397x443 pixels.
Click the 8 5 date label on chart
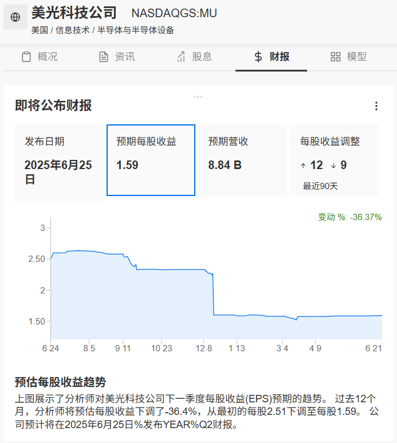pos(89,348)
